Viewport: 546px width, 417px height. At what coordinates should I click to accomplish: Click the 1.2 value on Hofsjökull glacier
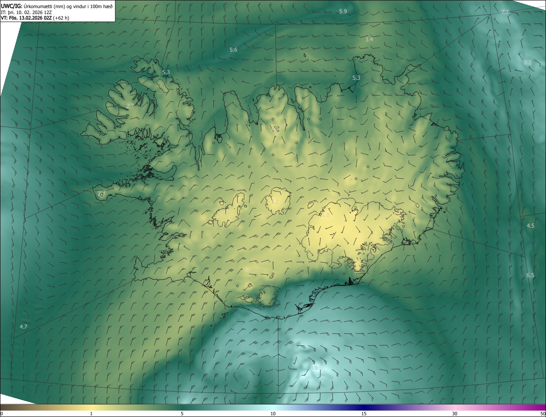coord(275,202)
